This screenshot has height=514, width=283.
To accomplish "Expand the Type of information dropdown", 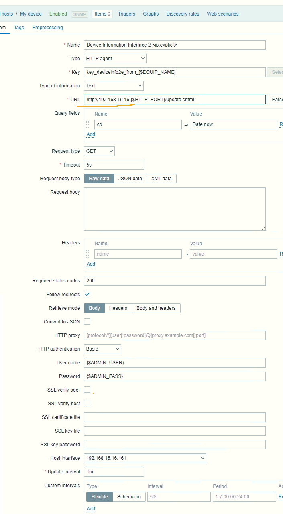I will coord(114,86).
